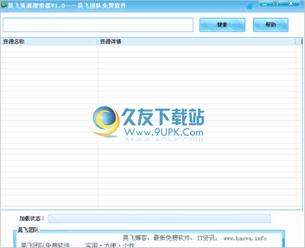
Task: Click the 昊飞团队 group label
Action: coord(28,230)
